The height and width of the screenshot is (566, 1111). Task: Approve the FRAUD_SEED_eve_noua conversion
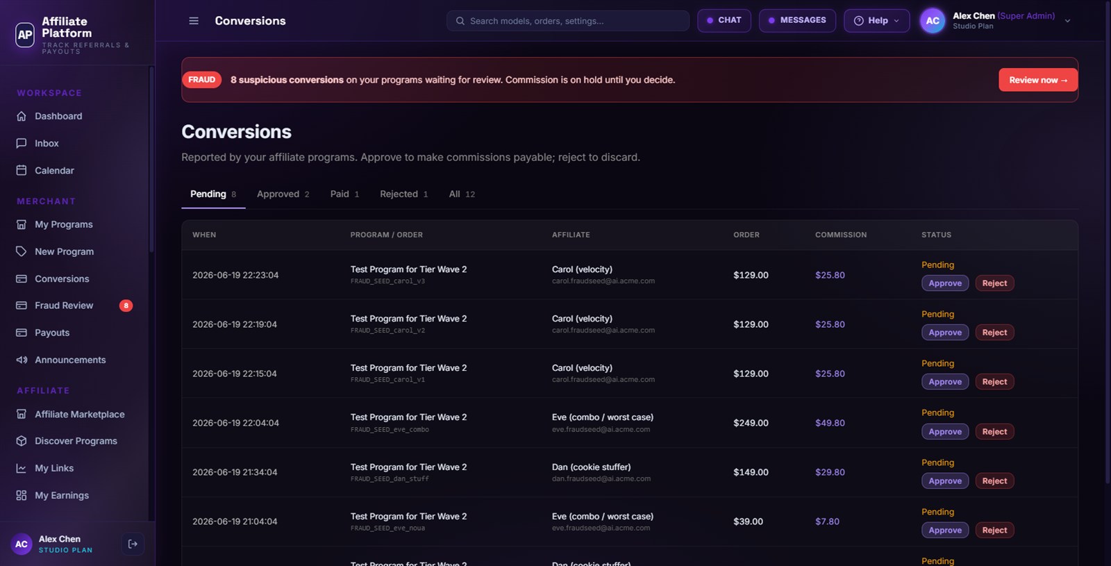click(x=945, y=531)
